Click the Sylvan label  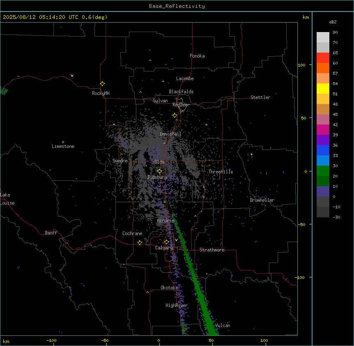click(x=160, y=101)
